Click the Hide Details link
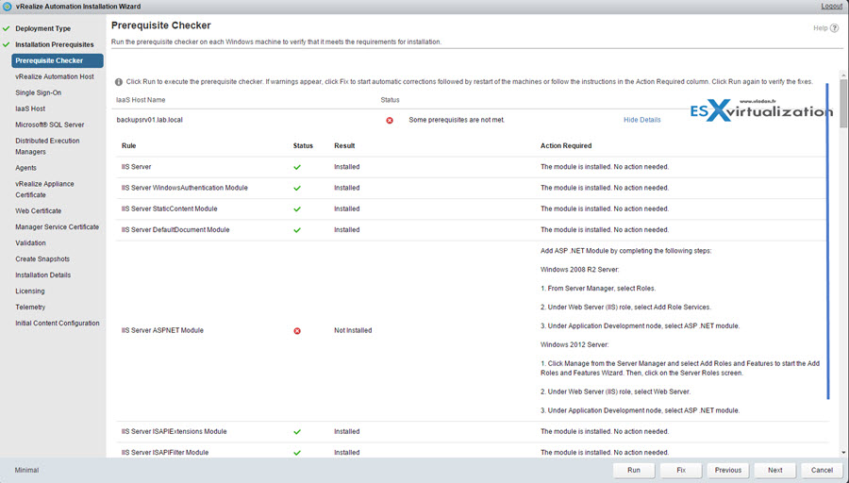 (641, 120)
